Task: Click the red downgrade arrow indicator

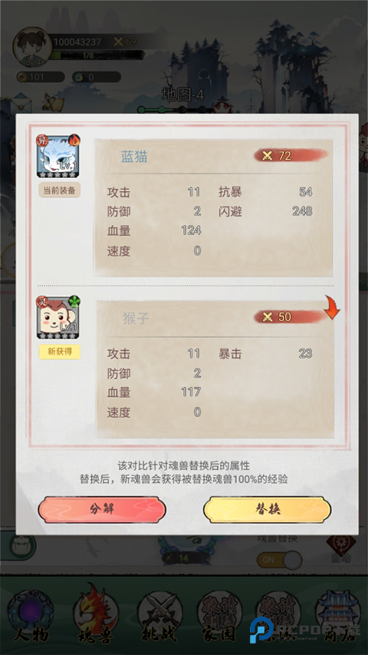Action: 332,307
